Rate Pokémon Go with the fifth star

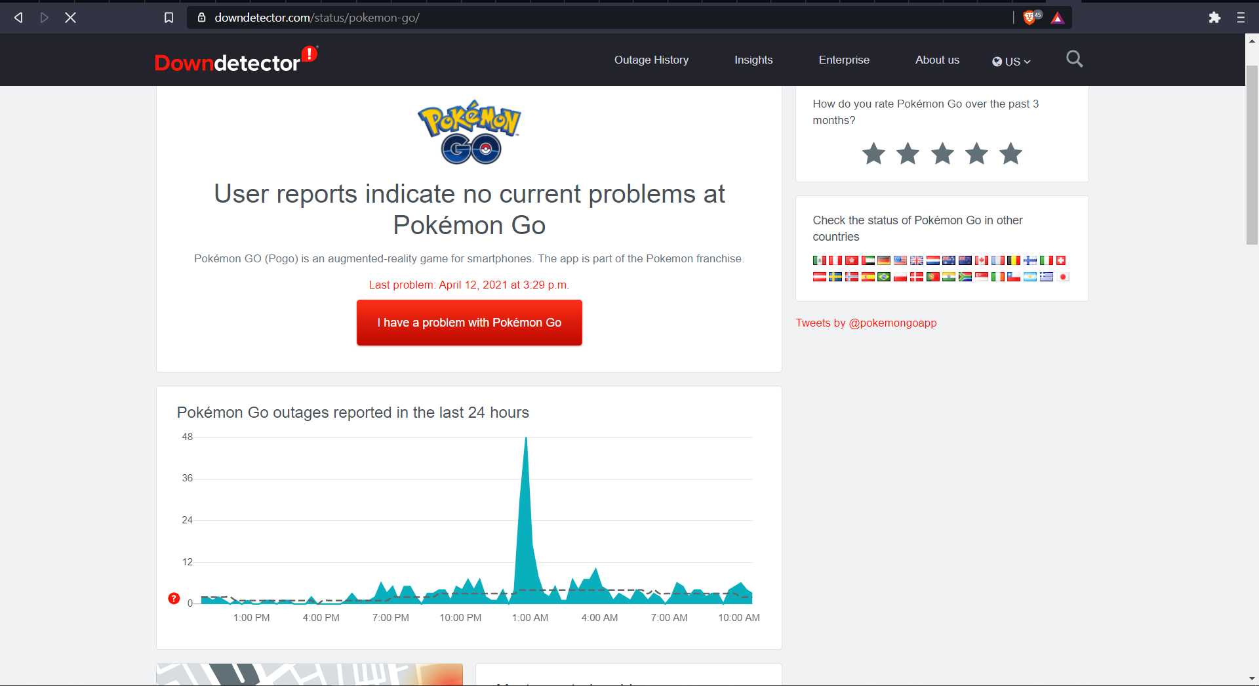click(1010, 153)
